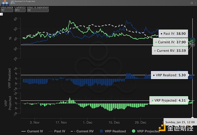Open the Currency BTC selector
The height and width of the screenshot is (135, 197).
21,10
